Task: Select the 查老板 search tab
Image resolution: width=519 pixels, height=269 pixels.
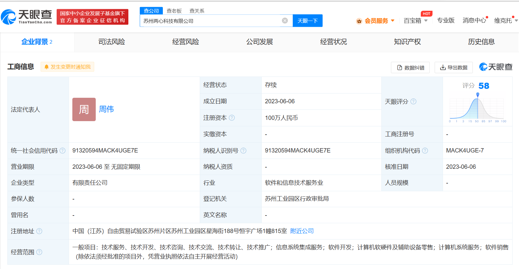Action: click(174, 11)
